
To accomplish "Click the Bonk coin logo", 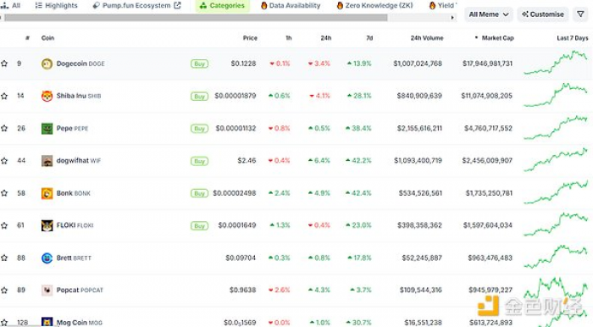I will coord(47,193).
